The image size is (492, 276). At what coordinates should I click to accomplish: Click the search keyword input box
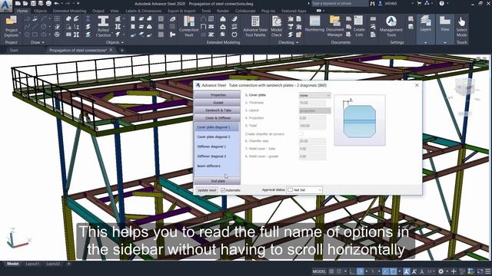339,3
